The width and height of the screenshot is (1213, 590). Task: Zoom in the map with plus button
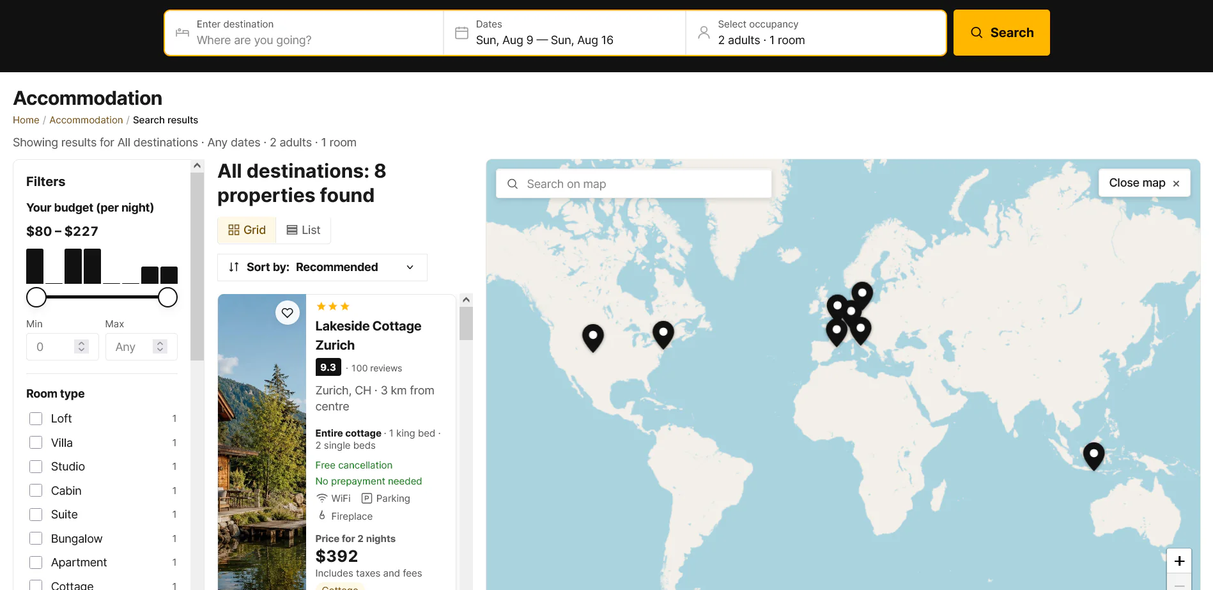click(1179, 561)
